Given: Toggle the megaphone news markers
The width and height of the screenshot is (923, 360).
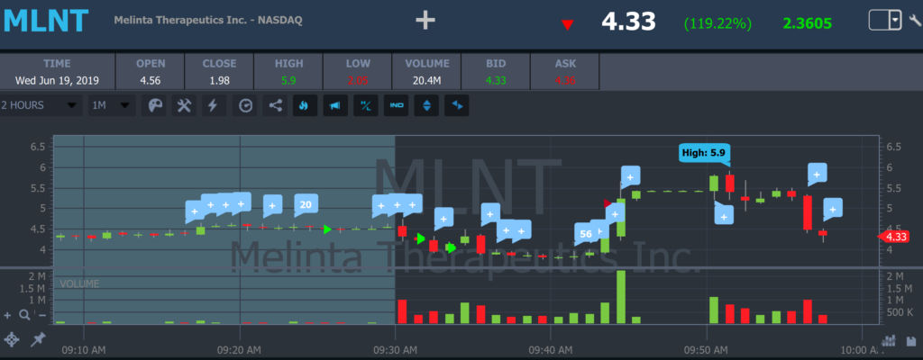Looking at the screenshot, I should pyautogui.click(x=334, y=105).
